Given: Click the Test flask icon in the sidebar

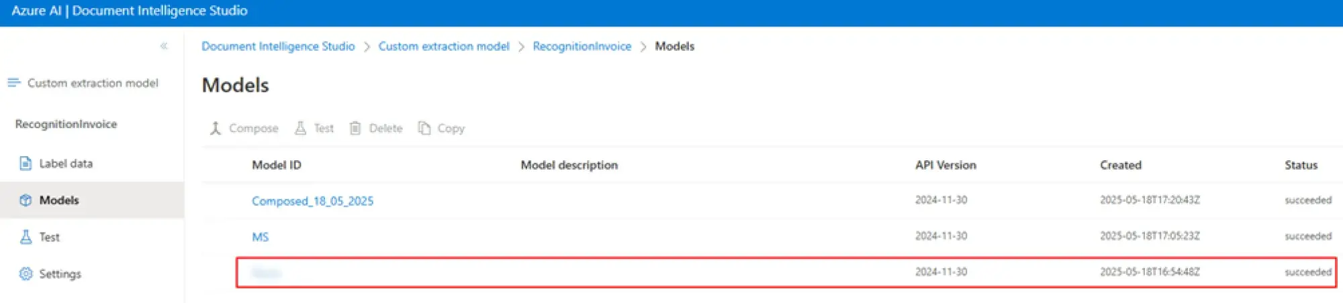Looking at the screenshot, I should click(x=26, y=237).
